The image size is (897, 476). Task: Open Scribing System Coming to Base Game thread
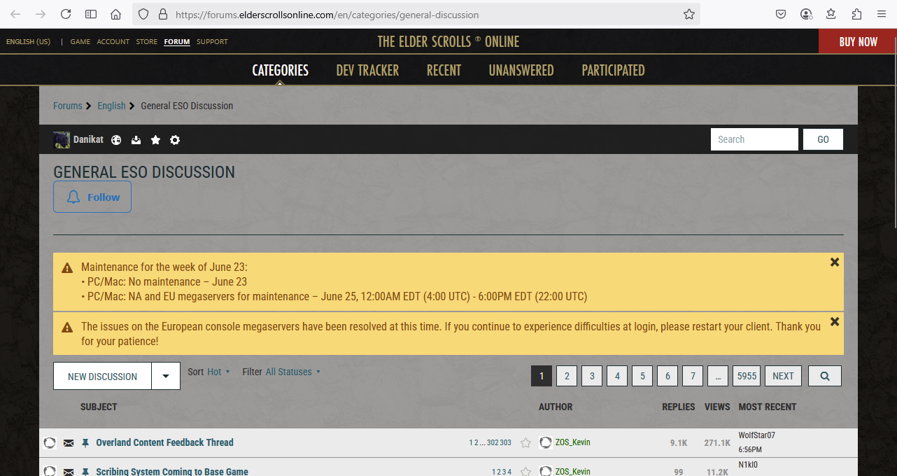coord(172,472)
